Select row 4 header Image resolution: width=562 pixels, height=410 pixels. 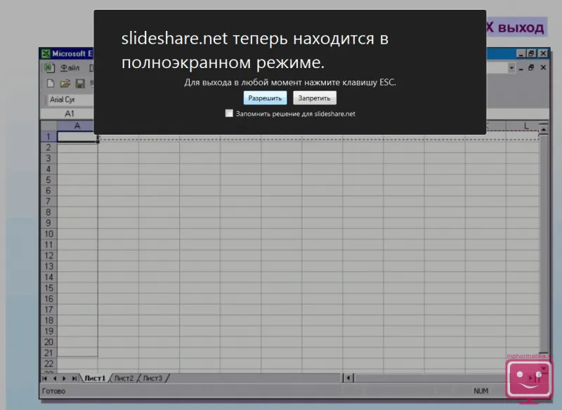point(48,169)
